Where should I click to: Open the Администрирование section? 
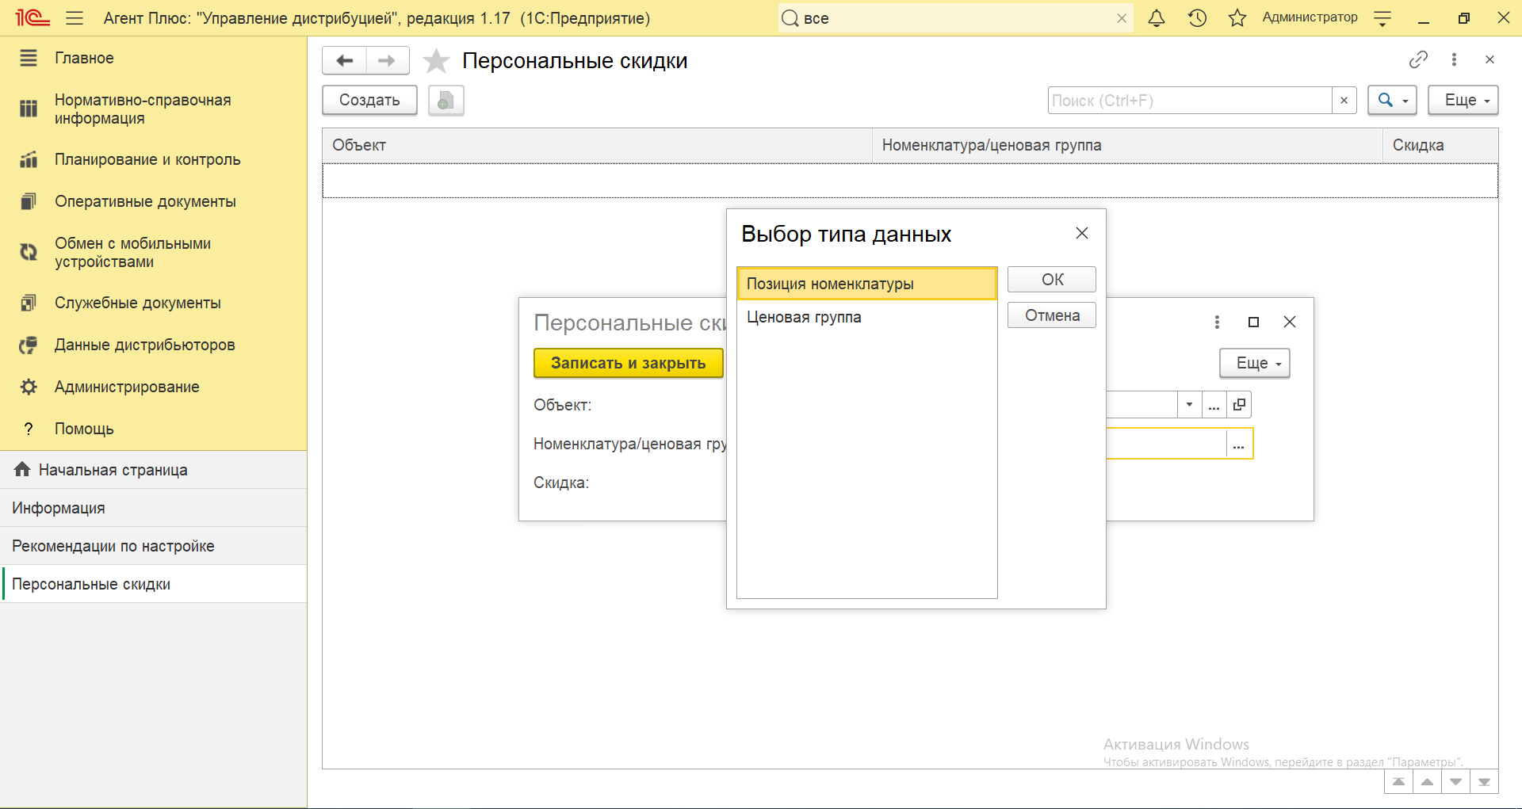point(127,387)
